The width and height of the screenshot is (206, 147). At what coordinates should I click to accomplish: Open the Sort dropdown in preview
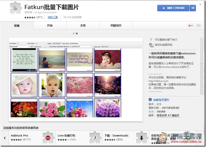click(40, 47)
